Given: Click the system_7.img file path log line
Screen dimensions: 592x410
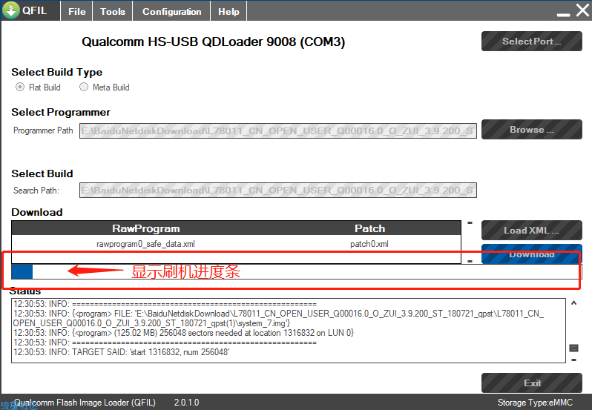Looking at the screenshot, I should pos(278,318).
